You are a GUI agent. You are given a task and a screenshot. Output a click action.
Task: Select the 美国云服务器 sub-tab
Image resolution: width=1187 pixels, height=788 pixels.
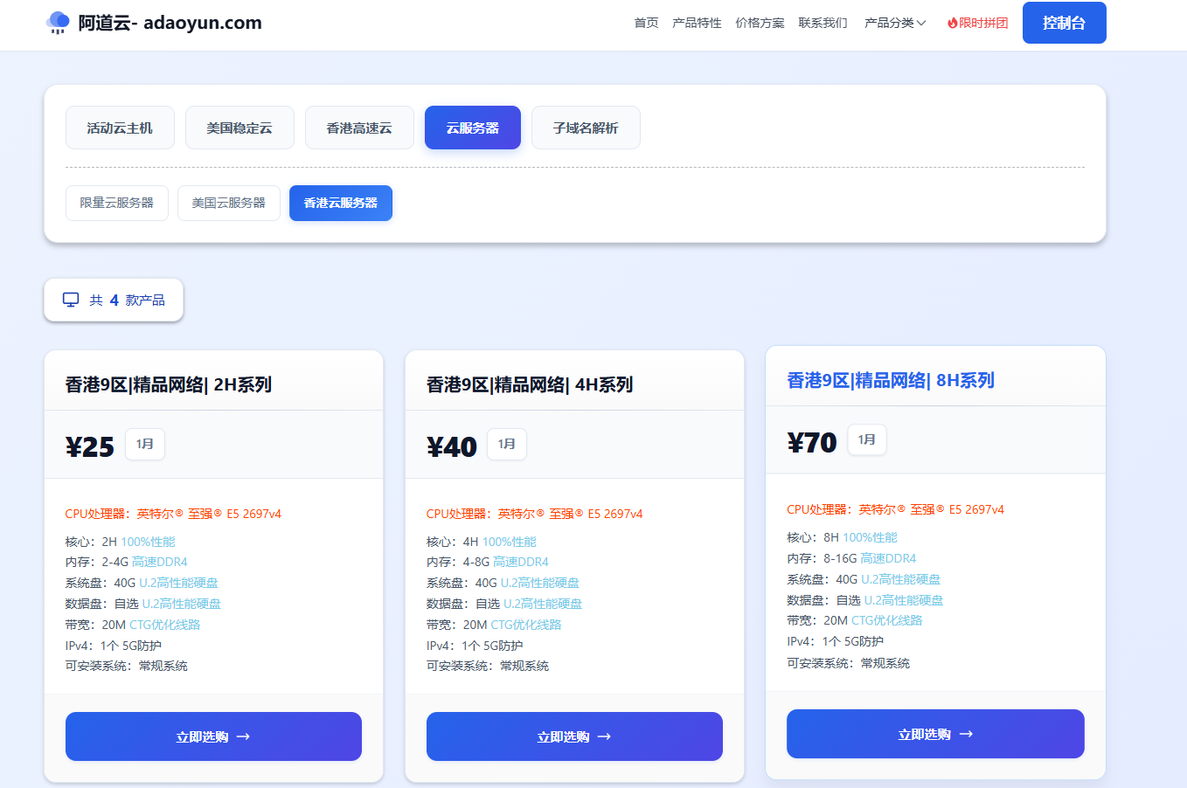click(229, 203)
